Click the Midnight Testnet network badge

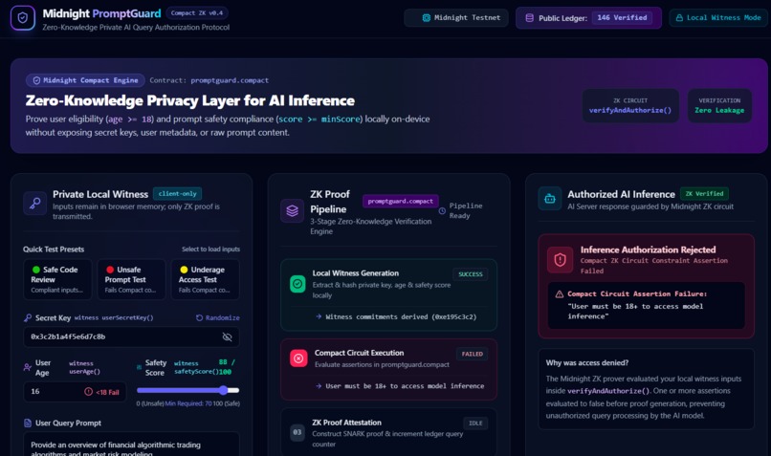(x=456, y=18)
